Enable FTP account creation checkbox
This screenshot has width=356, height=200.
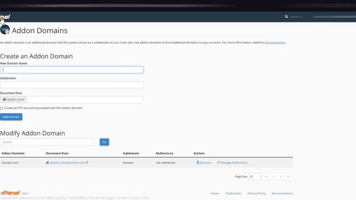coord(2,108)
